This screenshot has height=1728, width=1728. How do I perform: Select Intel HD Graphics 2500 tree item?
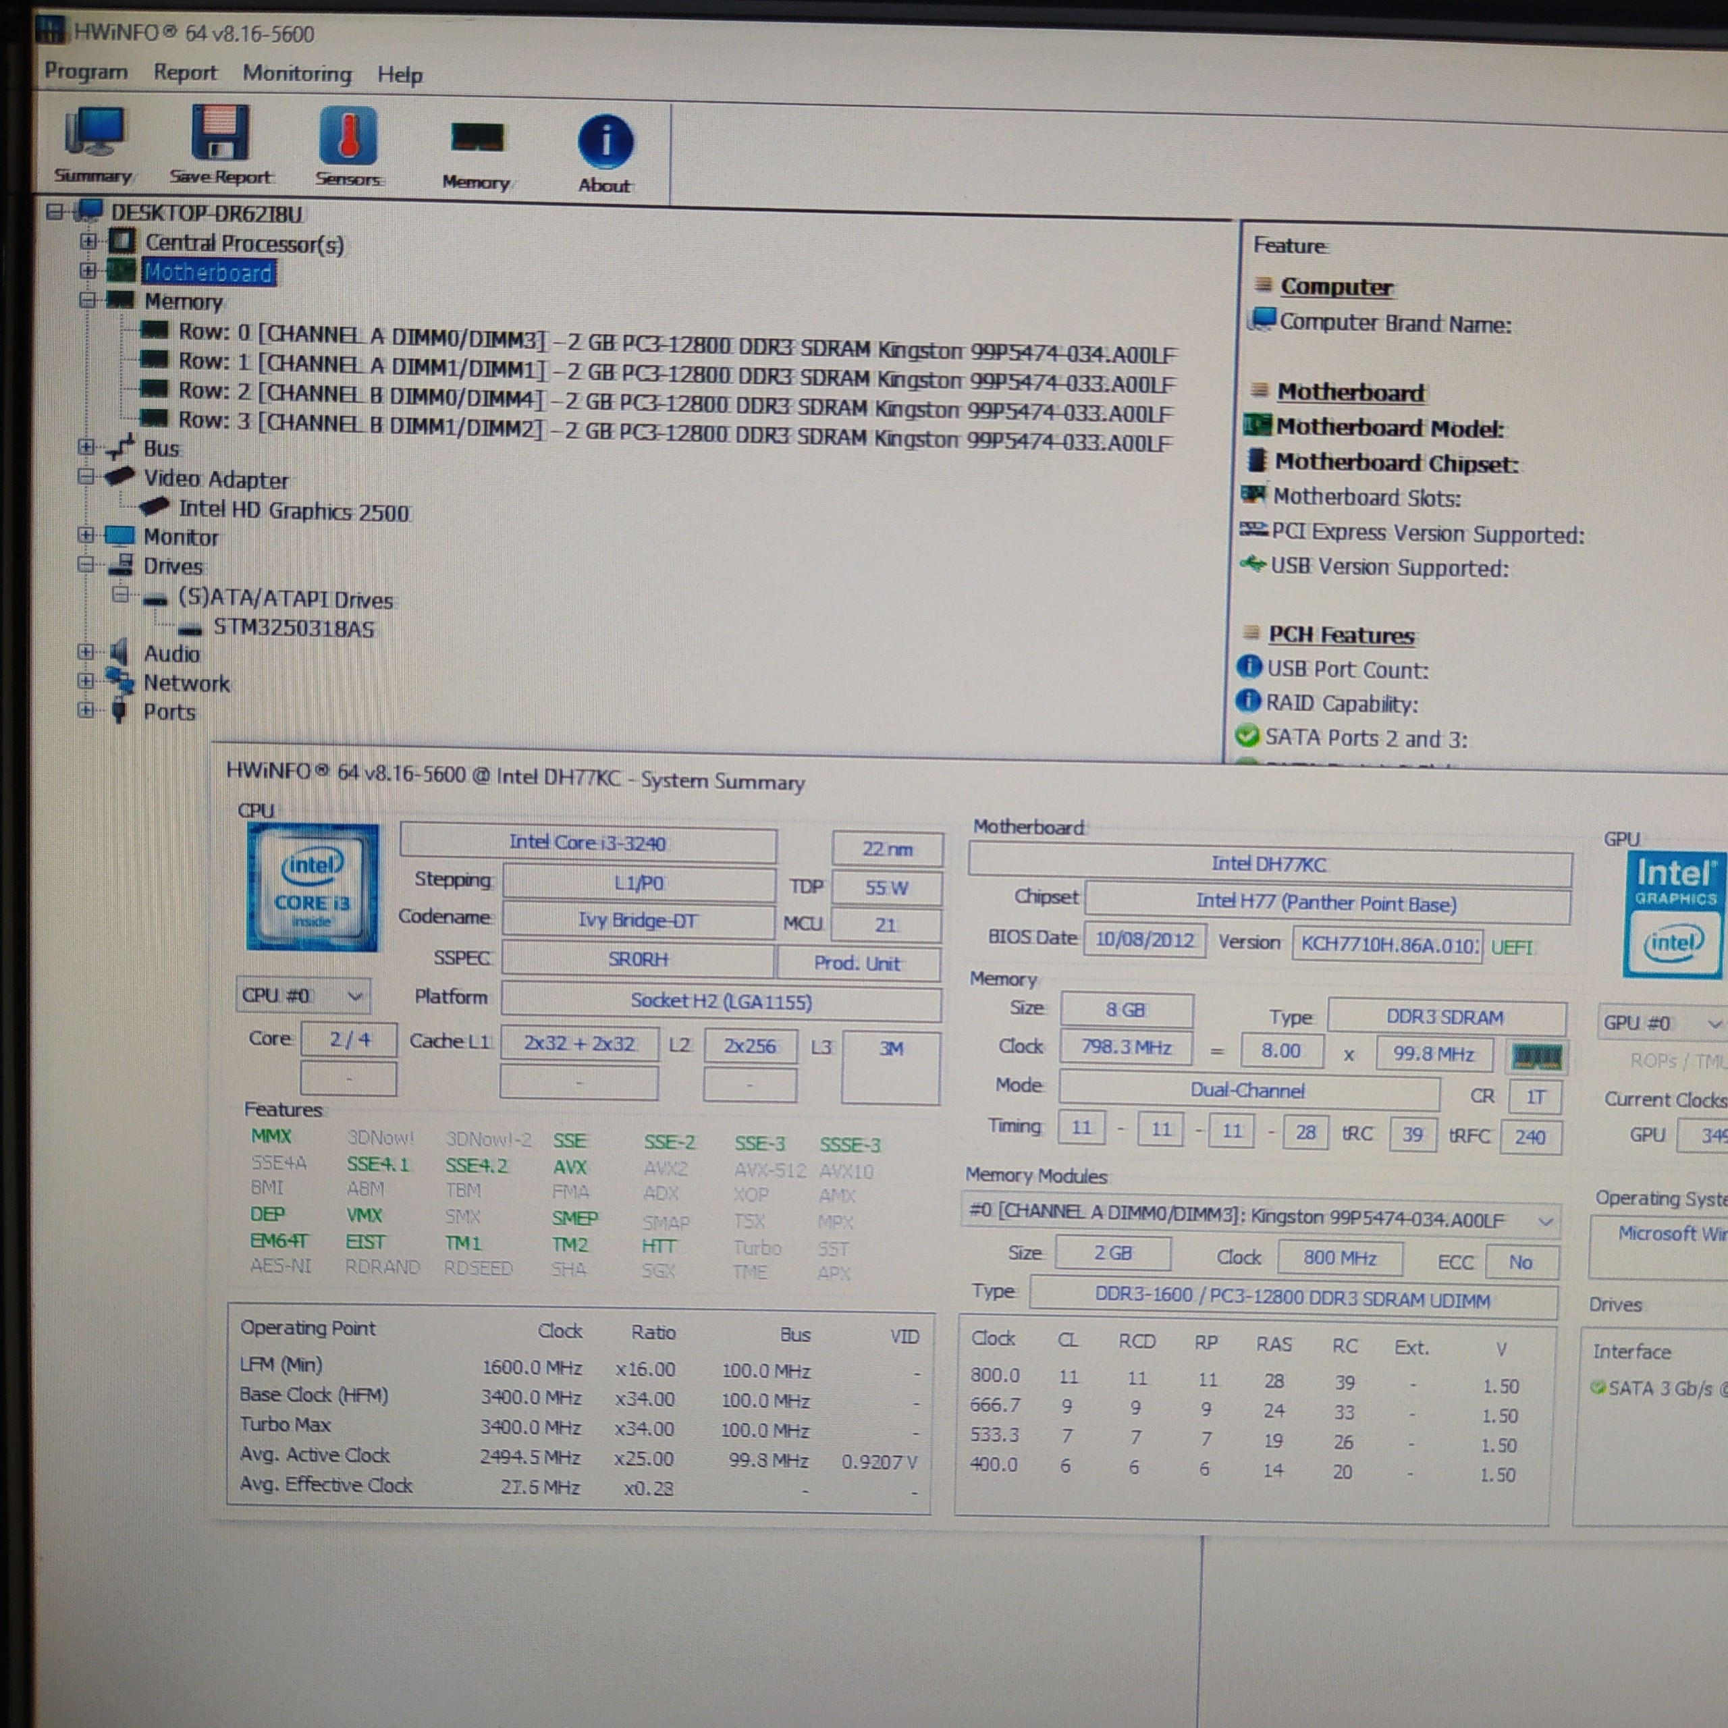coord(294,511)
